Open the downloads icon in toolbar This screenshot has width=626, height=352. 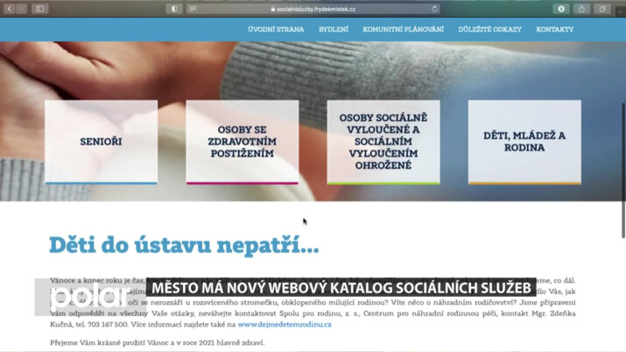pyautogui.click(x=561, y=9)
